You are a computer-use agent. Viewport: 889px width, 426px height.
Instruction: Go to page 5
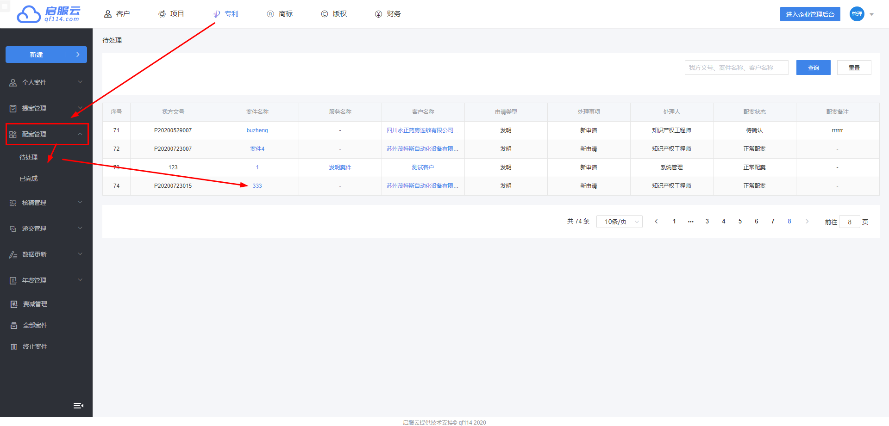tap(740, 222)
